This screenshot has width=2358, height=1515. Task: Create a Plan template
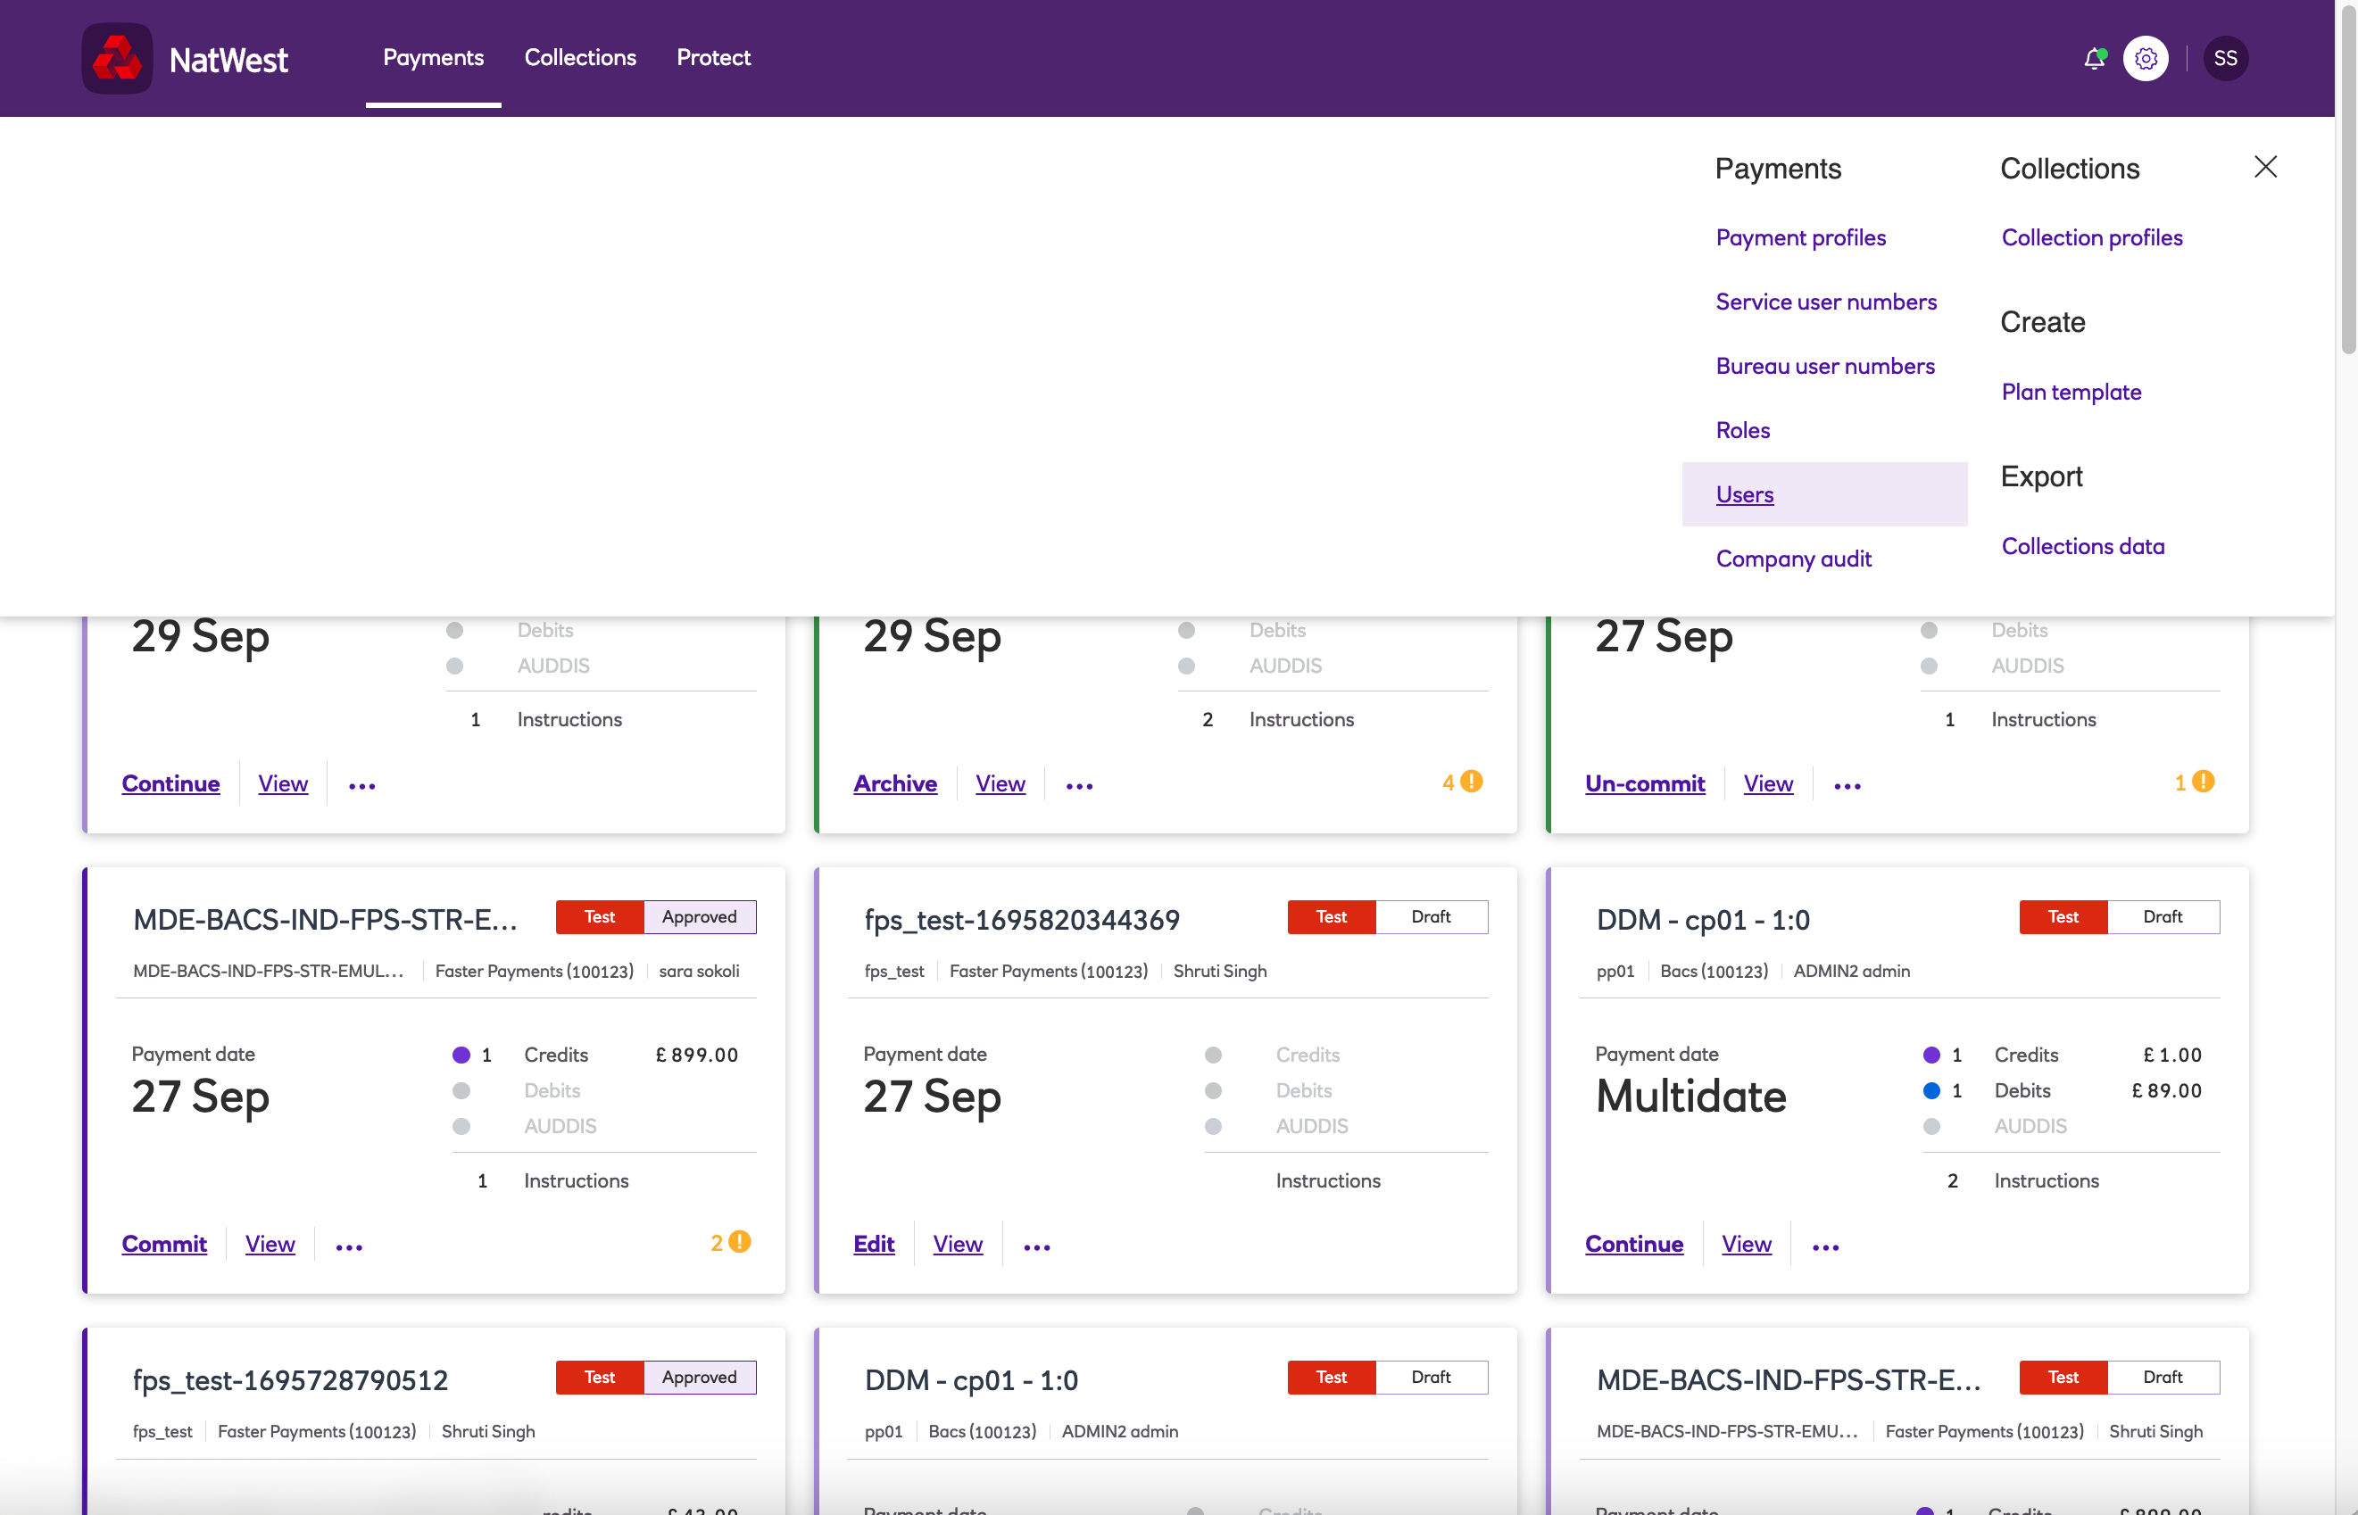click(2071, 392)
